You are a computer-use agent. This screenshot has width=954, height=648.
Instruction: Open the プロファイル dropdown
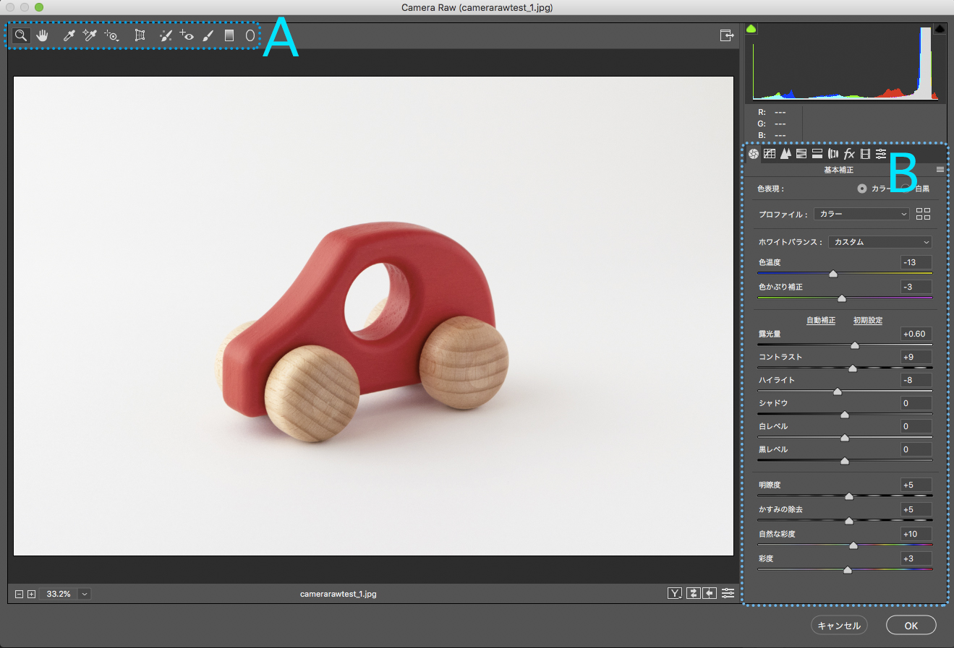pos(861,214)
